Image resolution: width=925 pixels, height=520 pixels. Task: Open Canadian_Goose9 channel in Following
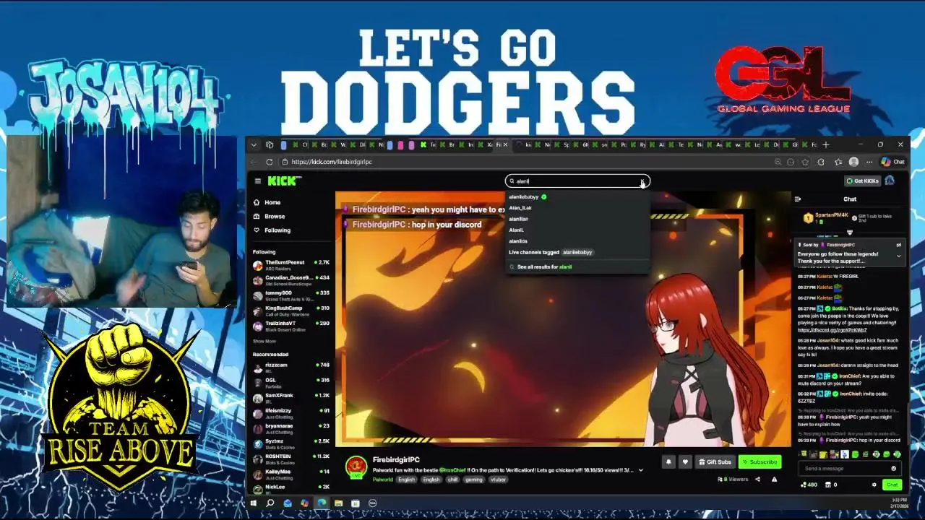(291, 280)
